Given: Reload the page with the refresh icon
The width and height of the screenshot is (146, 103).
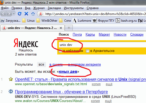Looking at the screenshot, I should [x=20, y=14].
